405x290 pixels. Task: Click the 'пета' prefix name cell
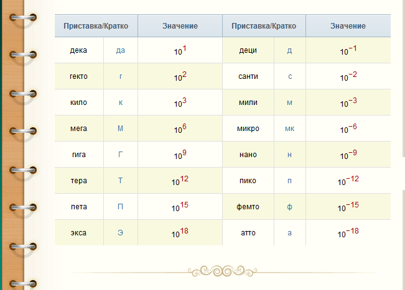(79, 207)
